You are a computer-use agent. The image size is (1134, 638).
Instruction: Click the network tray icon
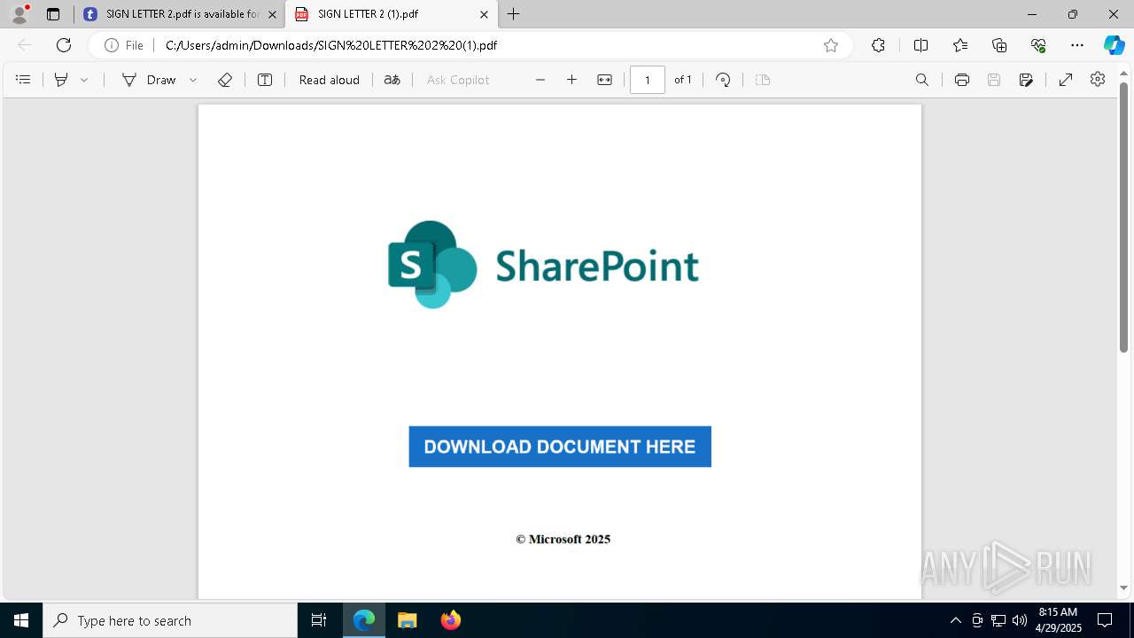coord(998,620)
